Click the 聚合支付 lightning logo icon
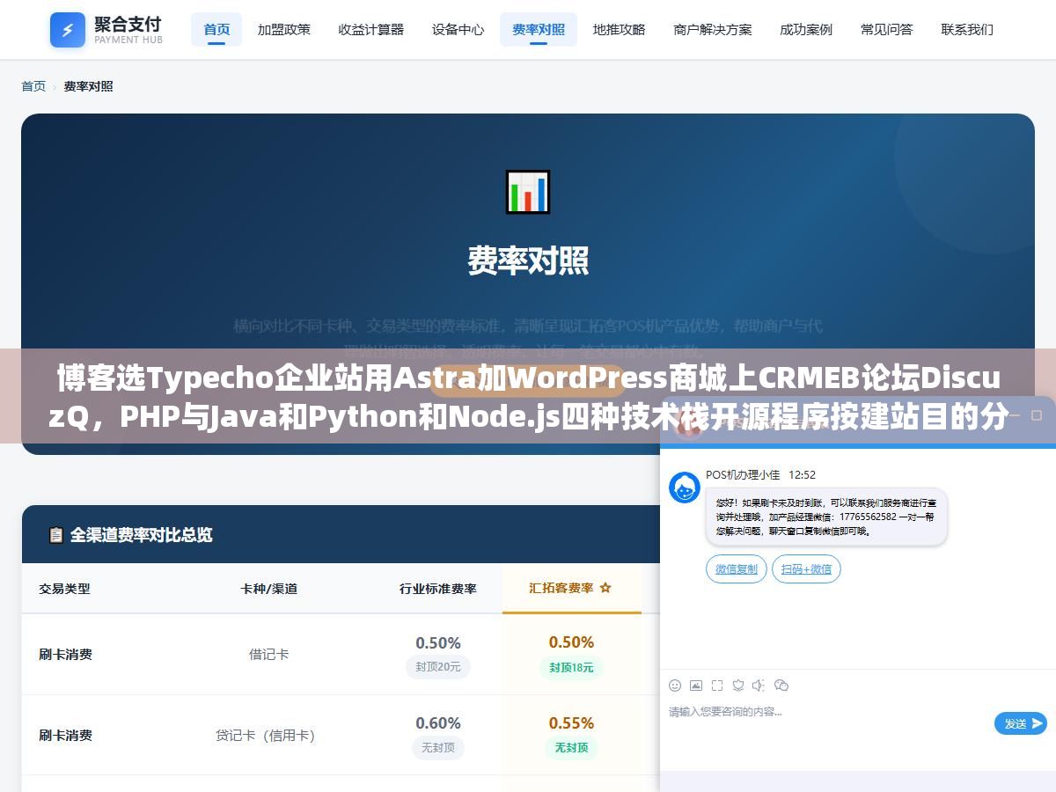Image resolution: width=1056 pixels, height=792 pixels. [68, 30]
